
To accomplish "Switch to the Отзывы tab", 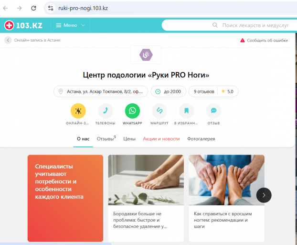I will tap(106, 139).
